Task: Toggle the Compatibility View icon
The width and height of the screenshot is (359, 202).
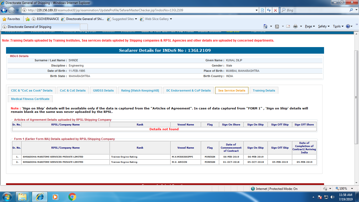Action: tap(262, 10)
